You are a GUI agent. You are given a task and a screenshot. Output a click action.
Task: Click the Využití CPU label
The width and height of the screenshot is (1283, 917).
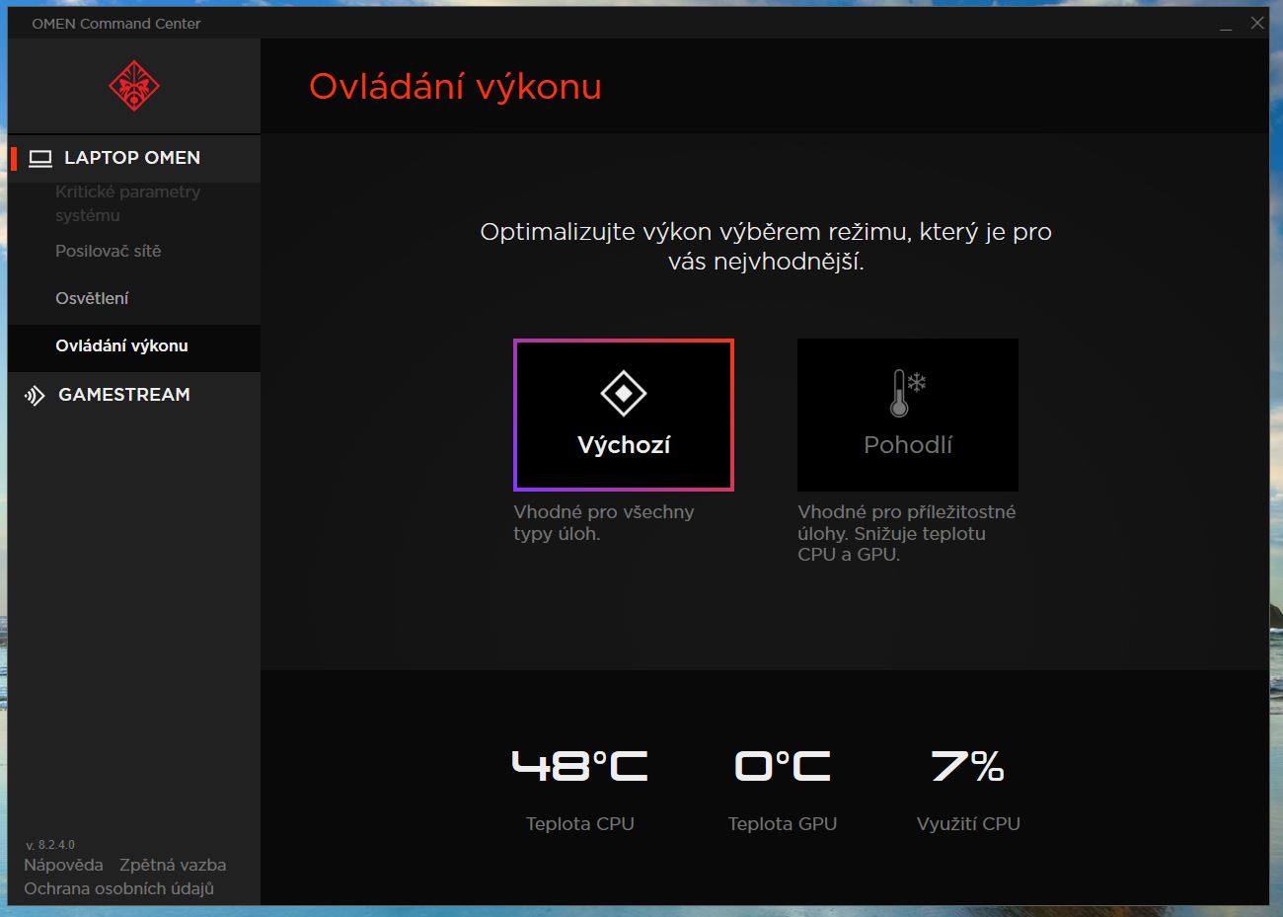[968, 823]
